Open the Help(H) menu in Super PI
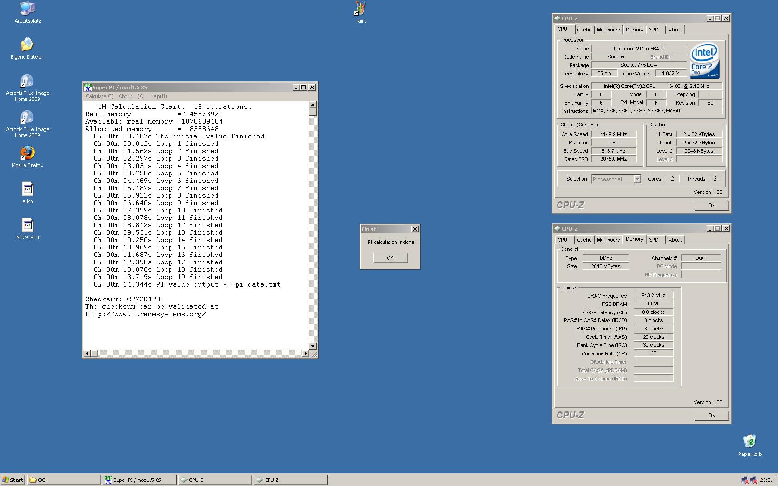The height and width of the screenshot is (486, 778). click(x=158, y=96)
